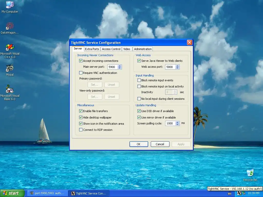Click the main server port field

pyautogui.click(x=112, y=67)
